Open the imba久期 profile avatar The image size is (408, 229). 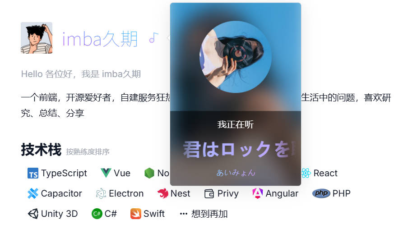pyautogui.click(x=37, y=38)
